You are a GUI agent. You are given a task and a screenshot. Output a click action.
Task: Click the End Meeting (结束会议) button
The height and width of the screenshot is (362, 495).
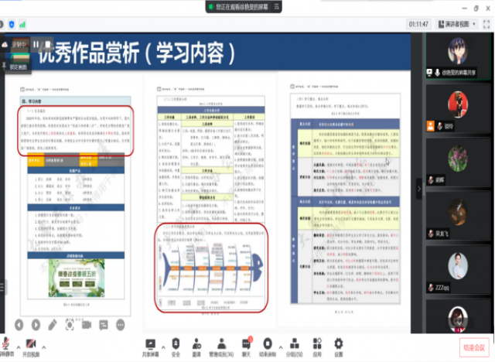[x=474, y=347]
